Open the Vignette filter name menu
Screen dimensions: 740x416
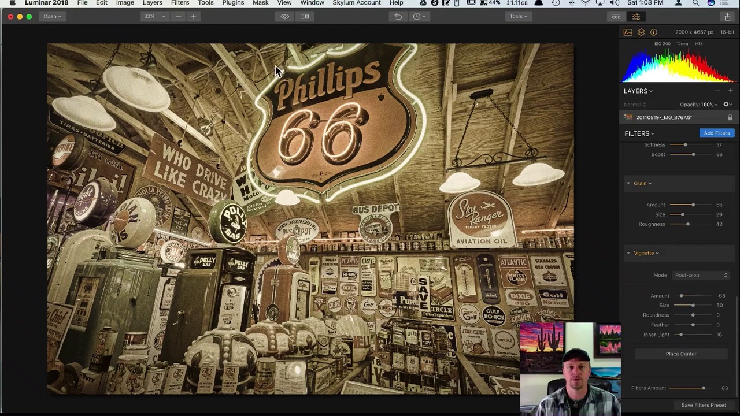[646, 253]
